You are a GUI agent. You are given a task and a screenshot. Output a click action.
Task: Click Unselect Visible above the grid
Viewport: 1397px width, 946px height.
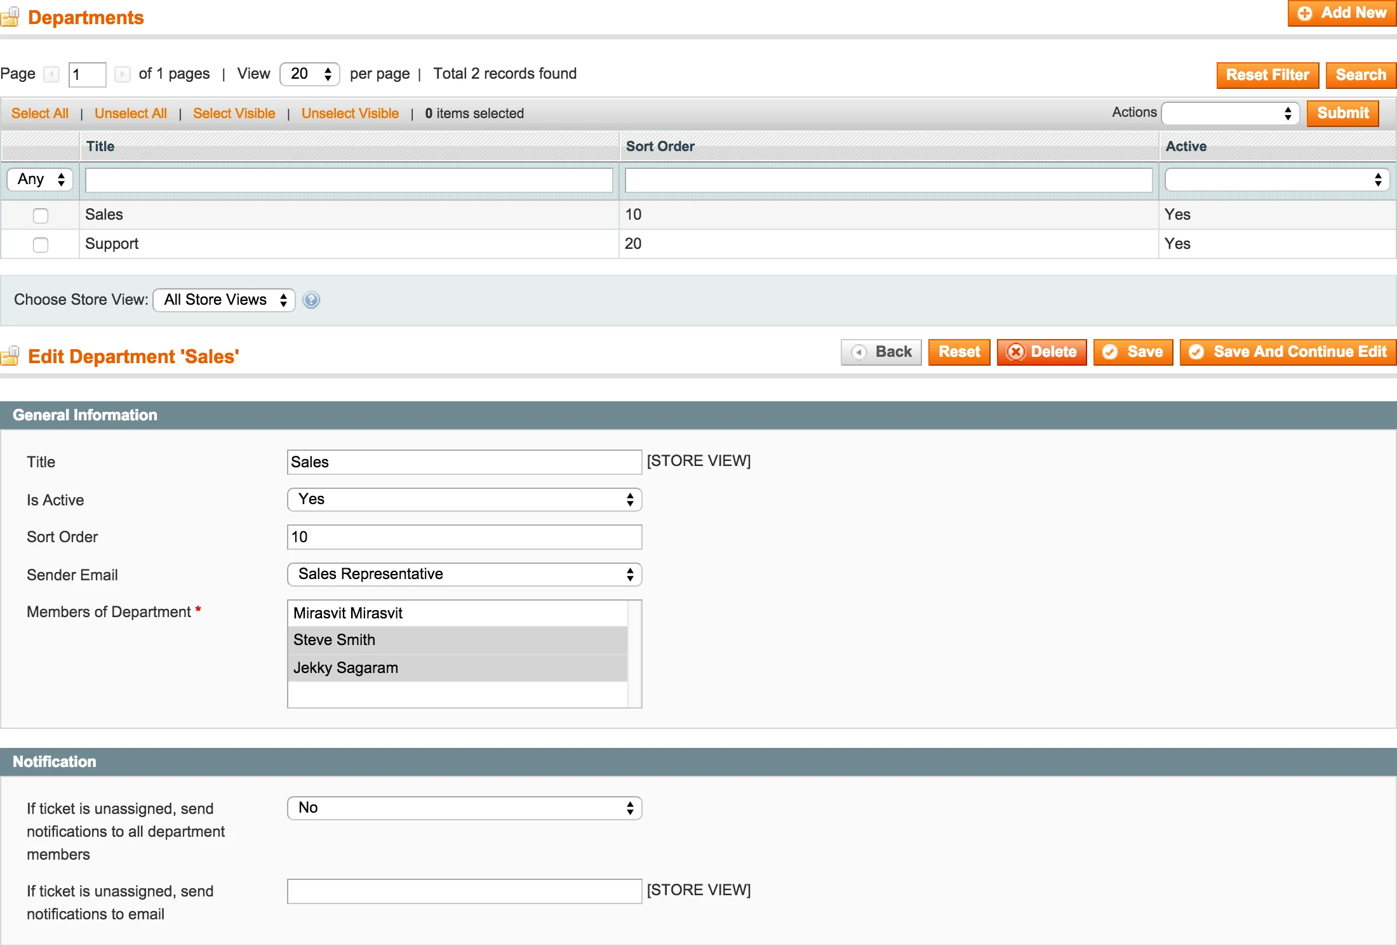350,113
